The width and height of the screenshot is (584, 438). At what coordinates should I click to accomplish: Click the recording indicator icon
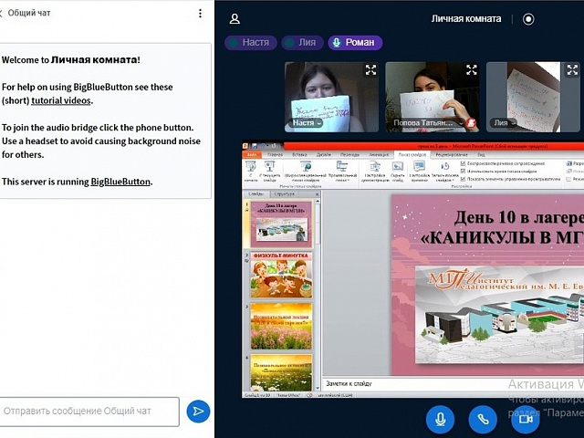tap(528, 18)
